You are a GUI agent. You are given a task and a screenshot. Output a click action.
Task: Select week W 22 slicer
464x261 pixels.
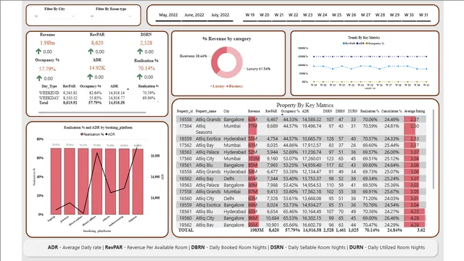point(293,15)
